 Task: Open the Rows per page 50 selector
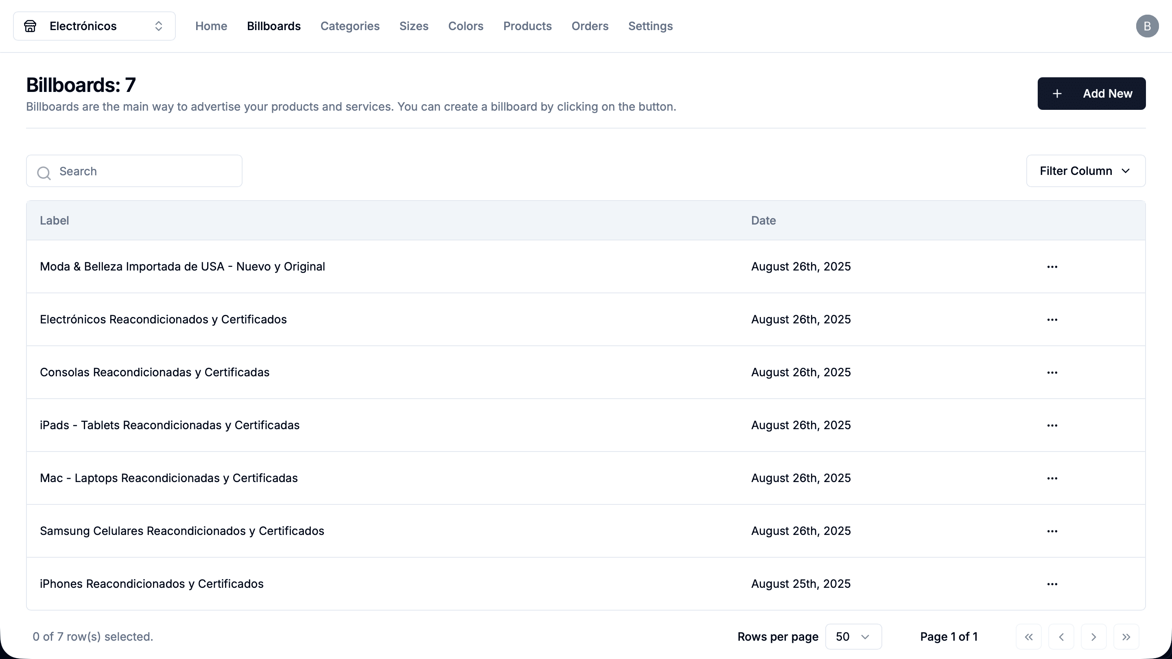click(x=853, y=637)
